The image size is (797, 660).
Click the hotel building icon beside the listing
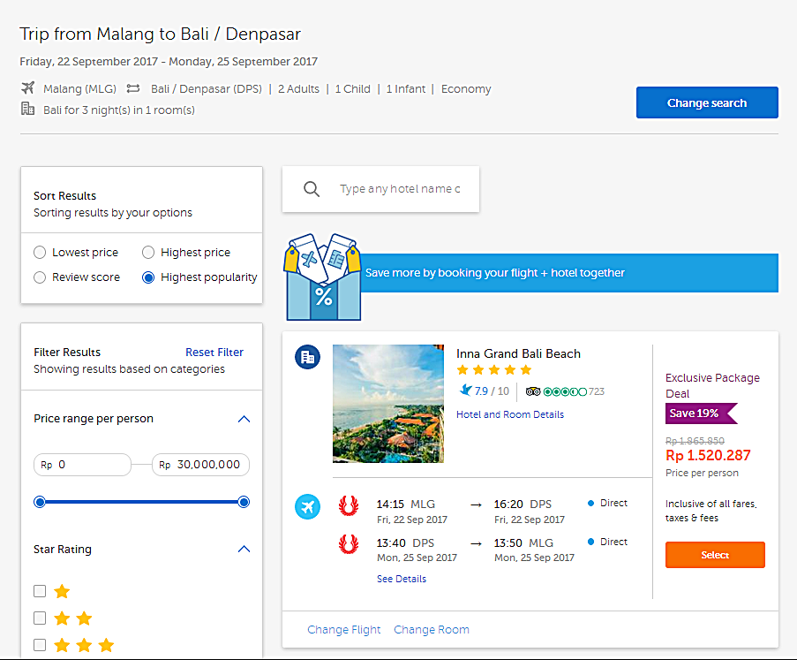[307, 357]
